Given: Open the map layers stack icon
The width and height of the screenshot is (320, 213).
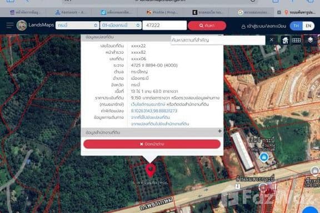Looking at the screenshot, I should coord(310,40).
